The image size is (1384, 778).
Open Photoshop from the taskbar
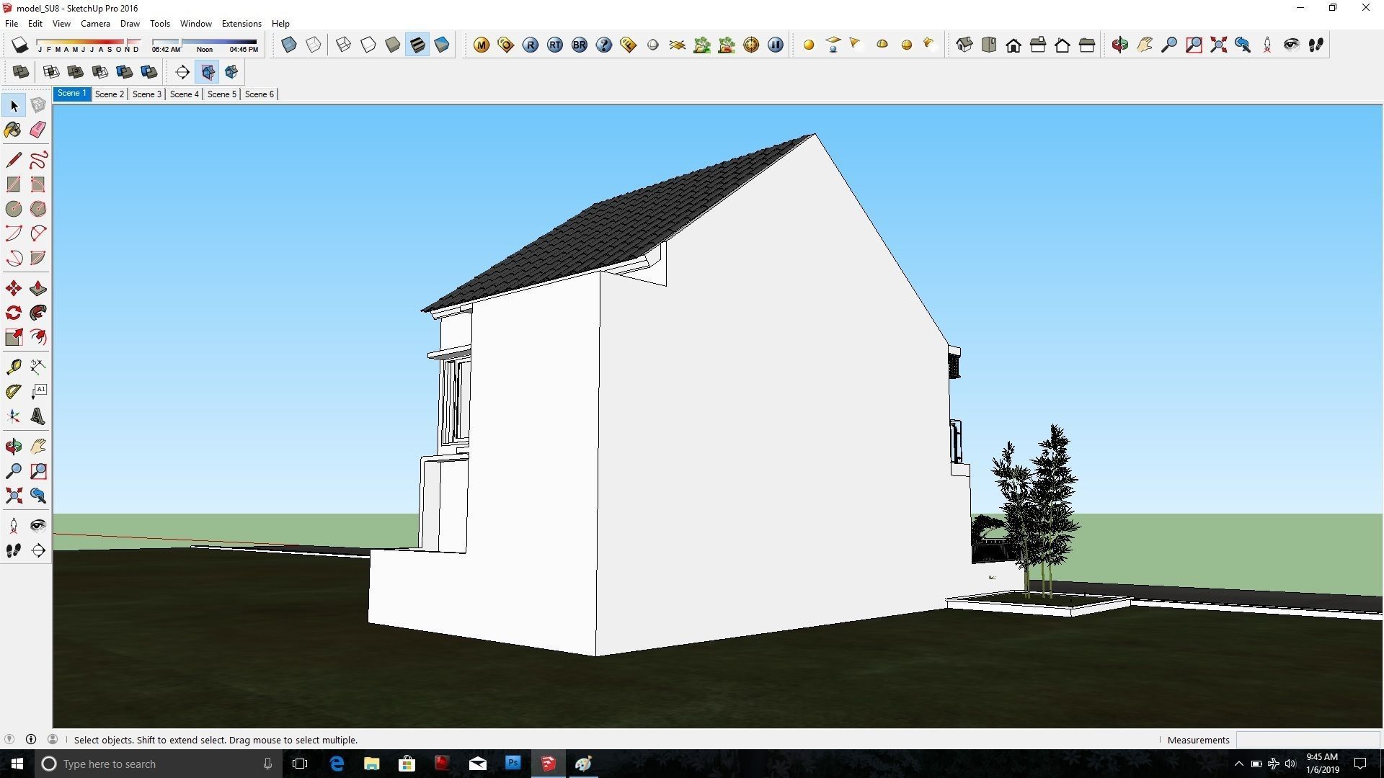(x=513, y=764)
